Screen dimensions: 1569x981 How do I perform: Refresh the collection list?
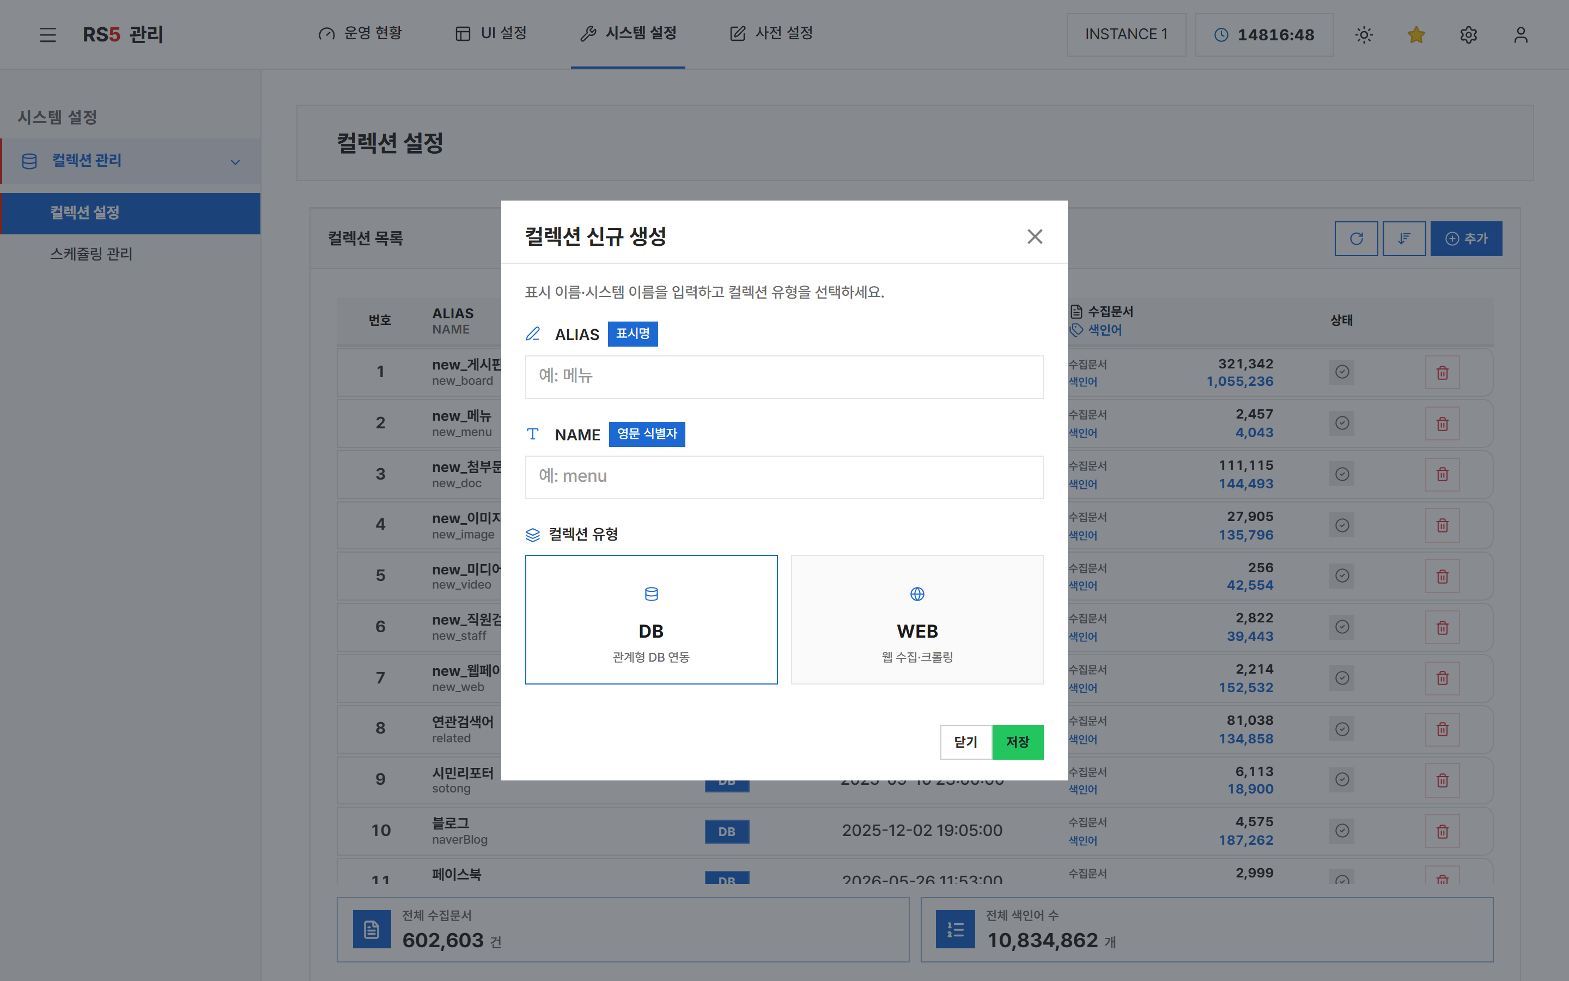pos(1355,239)
